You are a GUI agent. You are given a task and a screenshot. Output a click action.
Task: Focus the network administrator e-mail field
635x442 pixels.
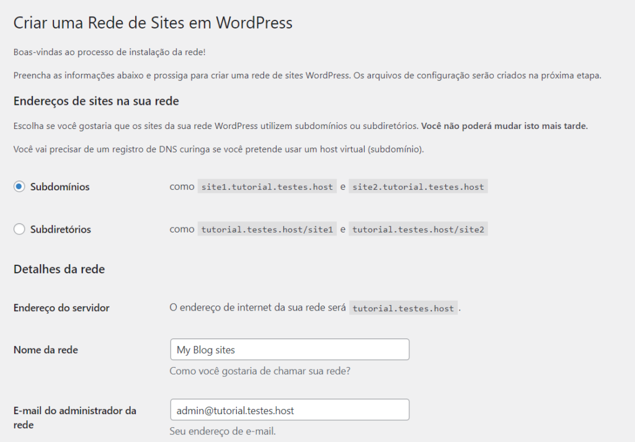(289, 410)
